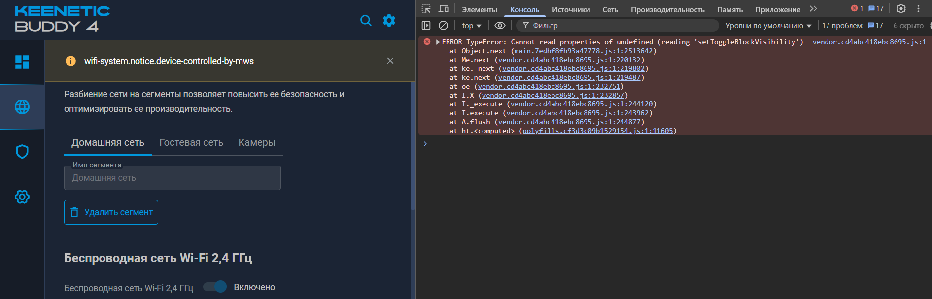932x299 pixels.
Task: Open the top JavaScript context dropdown
Action: point(471,25)
